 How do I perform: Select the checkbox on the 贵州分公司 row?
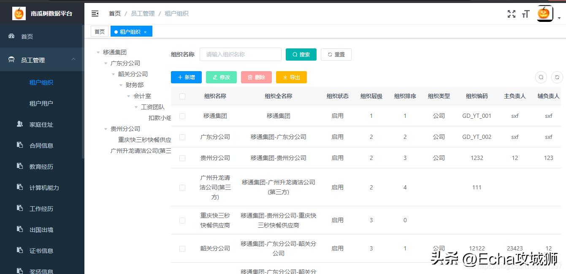click(182, 158)
